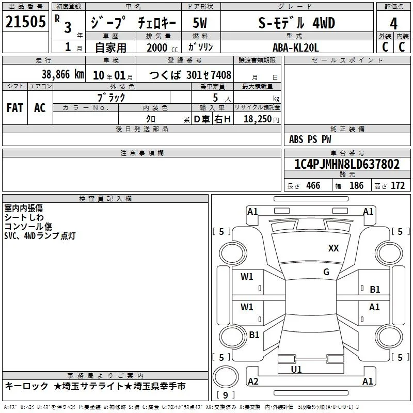Click the import type D車
Screen dimensions: 413x413
[202, 119]
